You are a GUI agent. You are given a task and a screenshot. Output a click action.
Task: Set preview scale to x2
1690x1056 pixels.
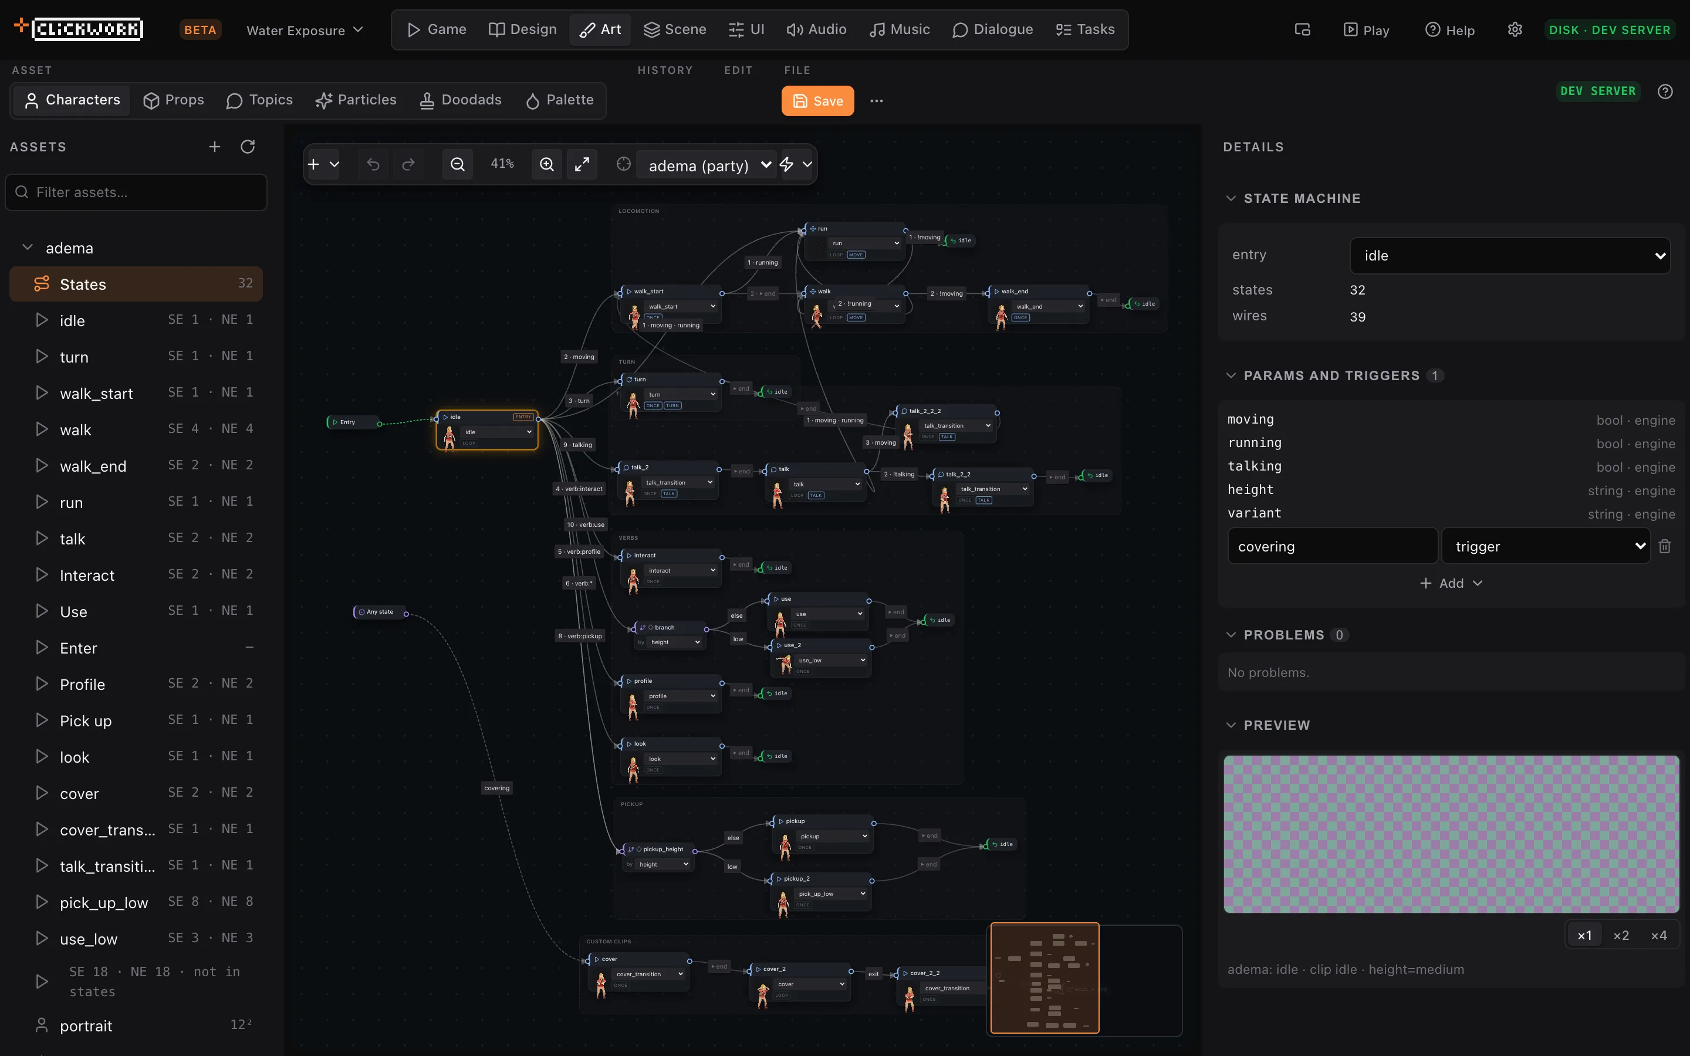pos(1621,935)
